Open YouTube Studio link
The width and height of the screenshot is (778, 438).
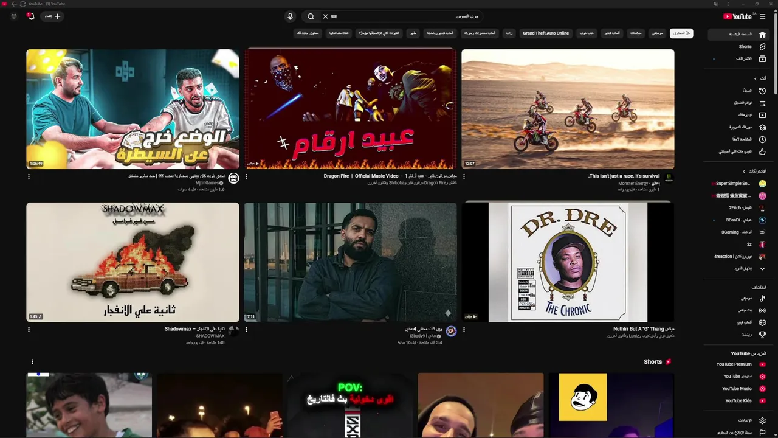738,377
